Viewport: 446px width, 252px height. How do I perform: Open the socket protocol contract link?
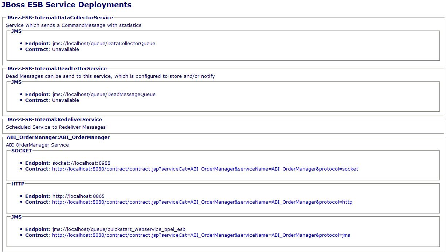(x=205, y=169)
